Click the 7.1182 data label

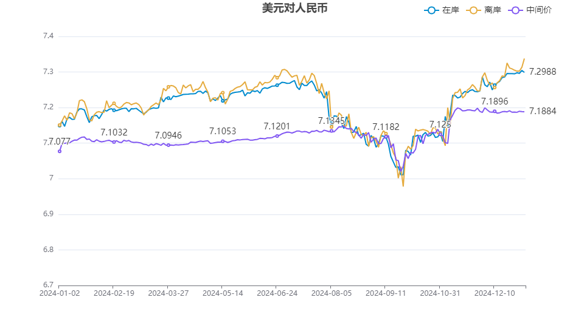(x=386, y=127)
